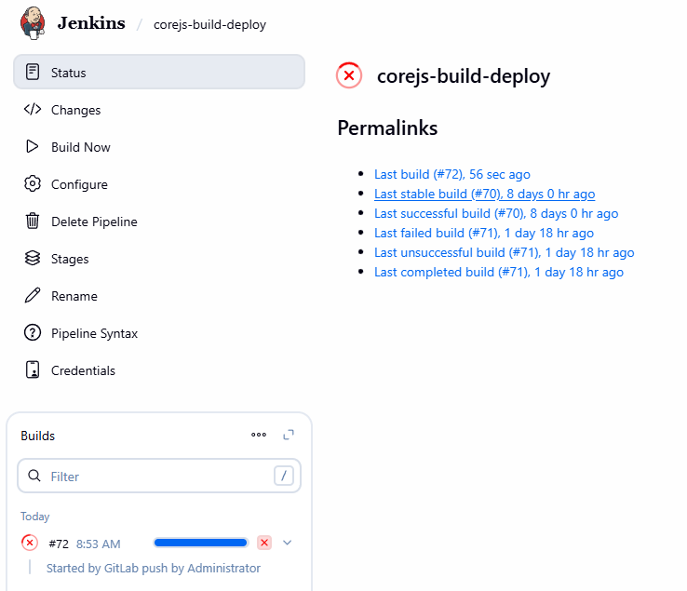The image size is (687, 591).
Task: Expand build #72 dropdown chevron
Action: pyautogui.click(x=287, y=543)
